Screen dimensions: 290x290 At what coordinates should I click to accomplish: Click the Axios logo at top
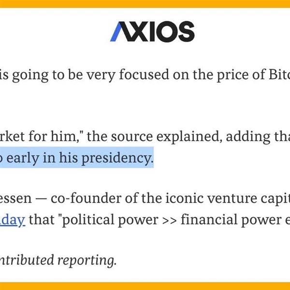pos(152,31)
